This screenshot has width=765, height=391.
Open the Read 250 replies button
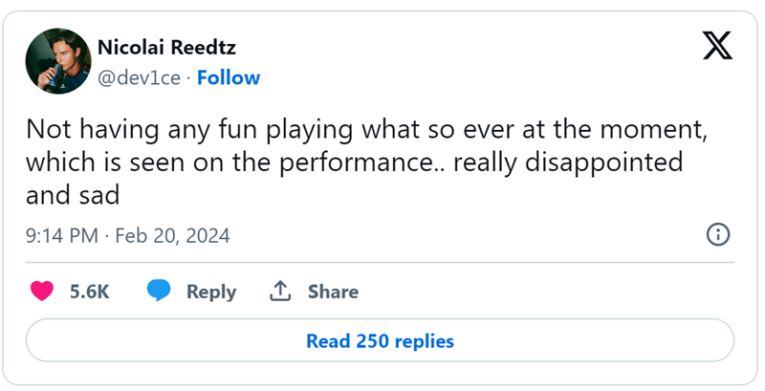click(380, 340)
